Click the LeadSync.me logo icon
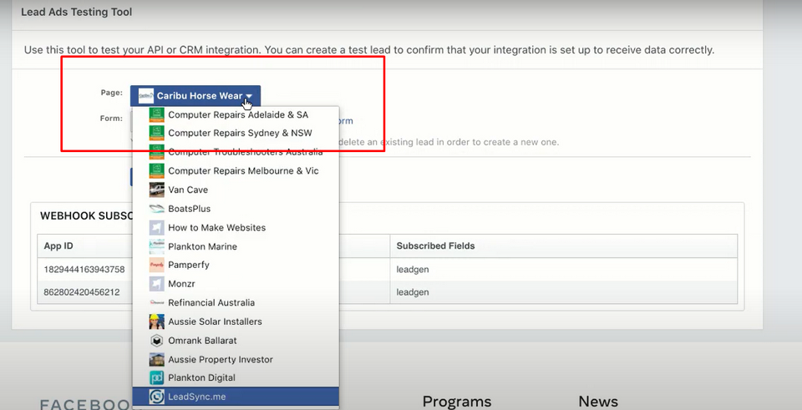Screen dimensions: 802x410 156,397
